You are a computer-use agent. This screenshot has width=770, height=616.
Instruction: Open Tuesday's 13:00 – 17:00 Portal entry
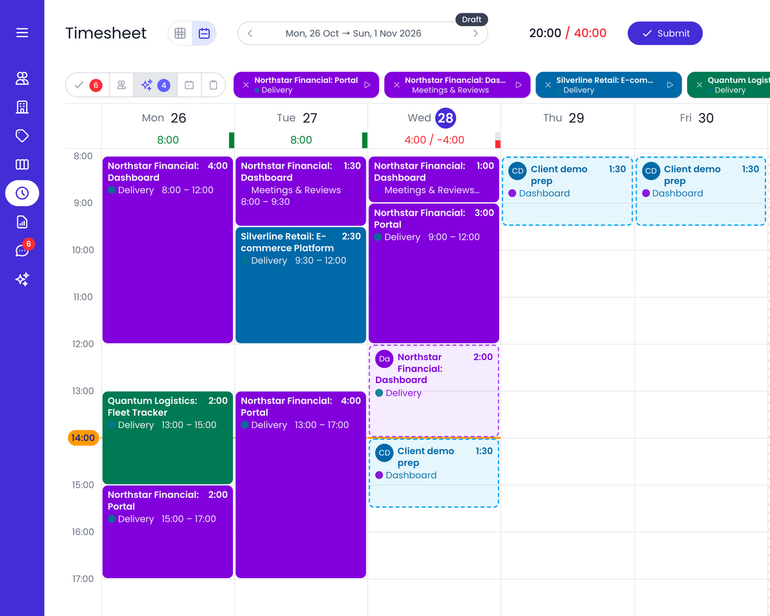click(x=301, y=485)
